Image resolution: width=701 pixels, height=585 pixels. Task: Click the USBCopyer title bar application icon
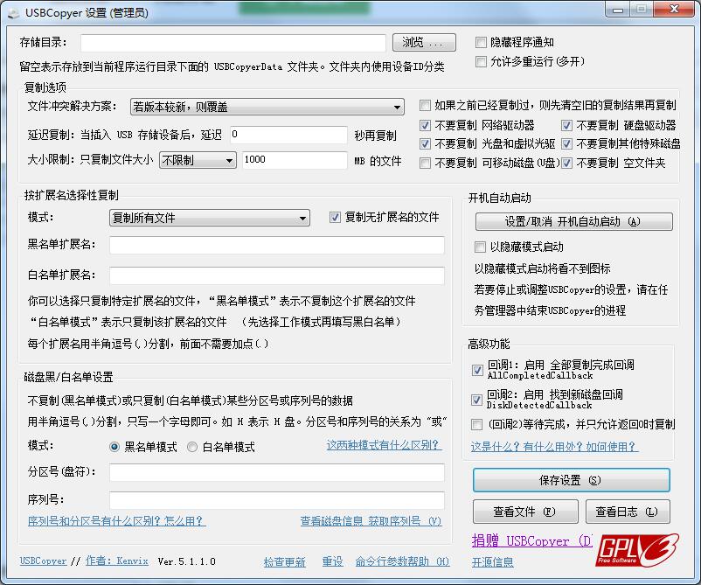coord(12,12)
